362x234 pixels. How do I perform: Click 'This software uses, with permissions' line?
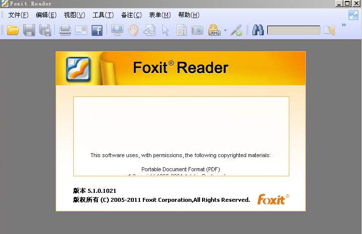pos(180,155)
